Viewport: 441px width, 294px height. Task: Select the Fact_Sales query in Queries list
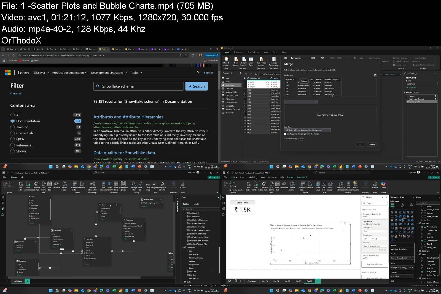(x=229, y=89)
